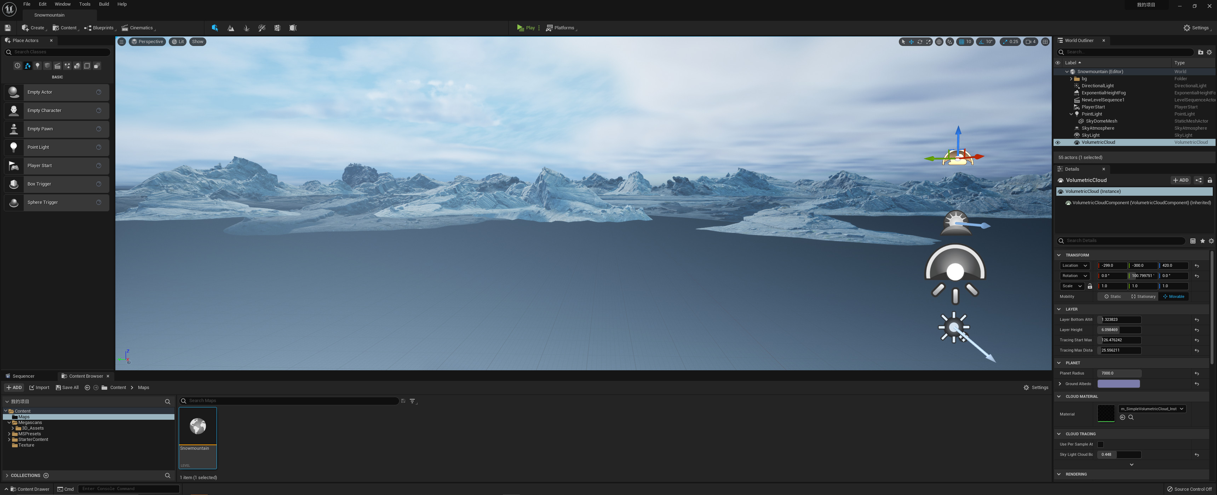Image resolution: width=1217 pixels, height=495 pixels.
Task: Click the Search Classes input field
Action: click(x=57, y=52)
